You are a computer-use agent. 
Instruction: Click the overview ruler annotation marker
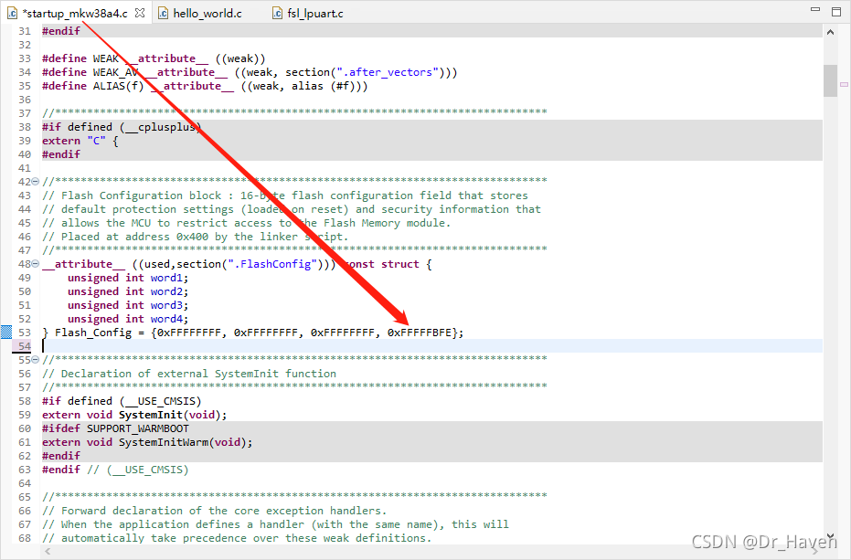[844, 84]
